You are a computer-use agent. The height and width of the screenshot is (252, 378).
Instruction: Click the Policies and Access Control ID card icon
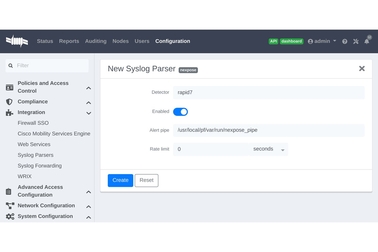click(x=9, y=88)
